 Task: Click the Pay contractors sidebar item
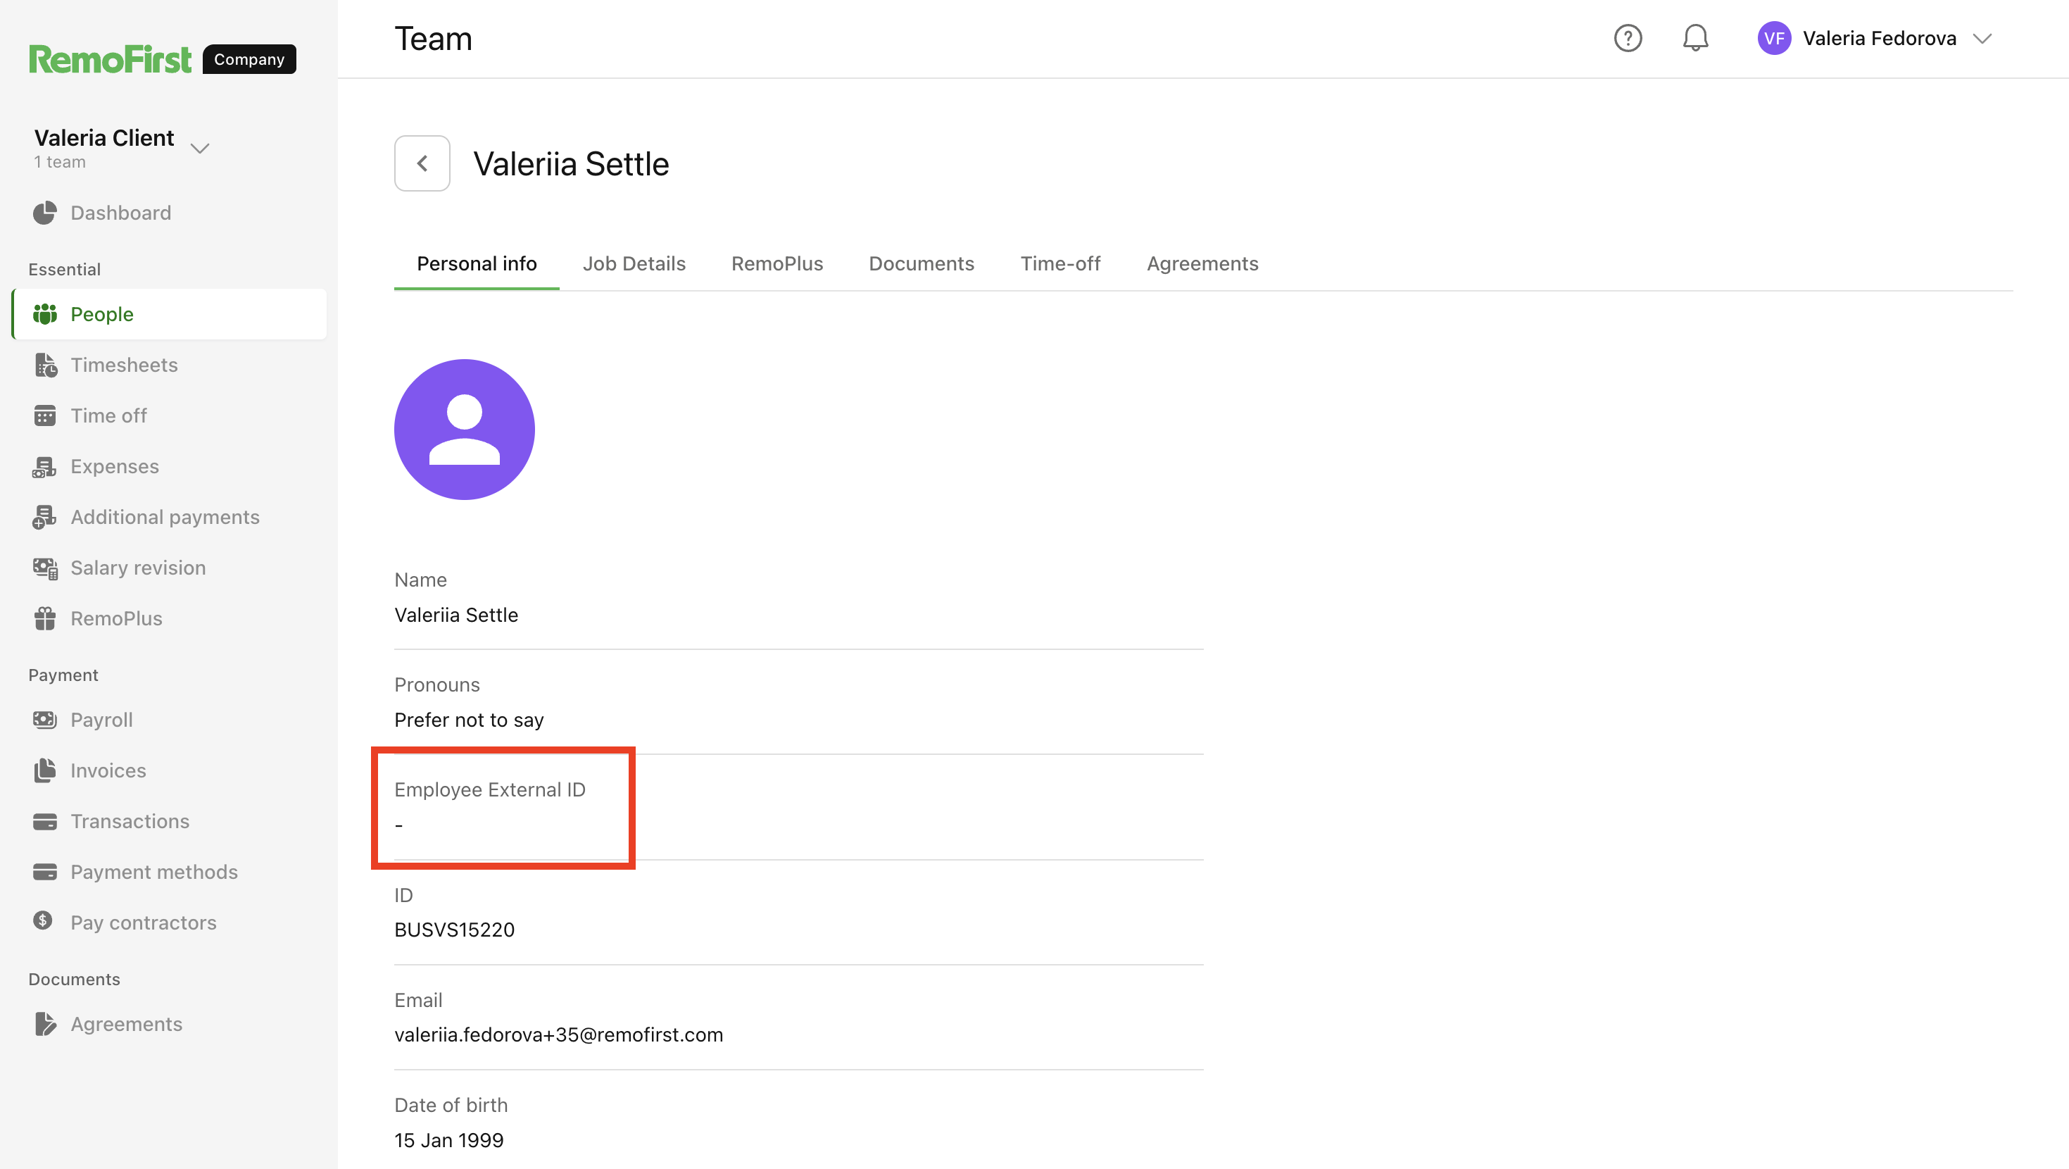pos(143,923)
